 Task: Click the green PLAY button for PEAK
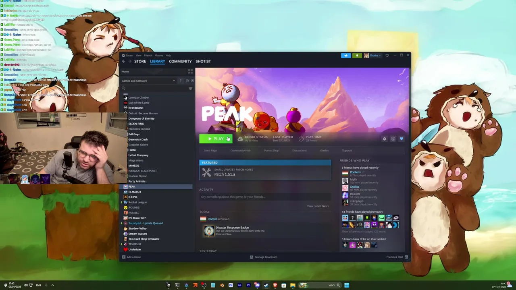216,139
